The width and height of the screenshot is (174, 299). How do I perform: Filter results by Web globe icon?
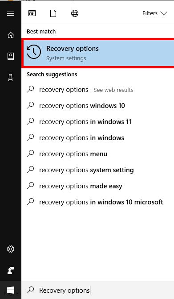(75, 13)
